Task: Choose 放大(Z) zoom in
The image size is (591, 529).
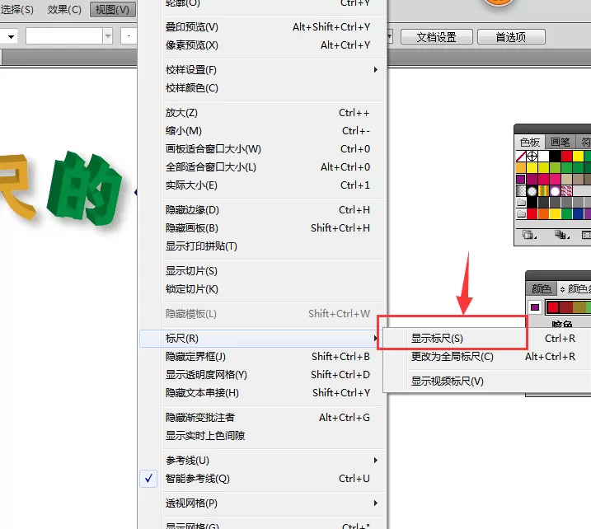Action: (x=263, y=113)
